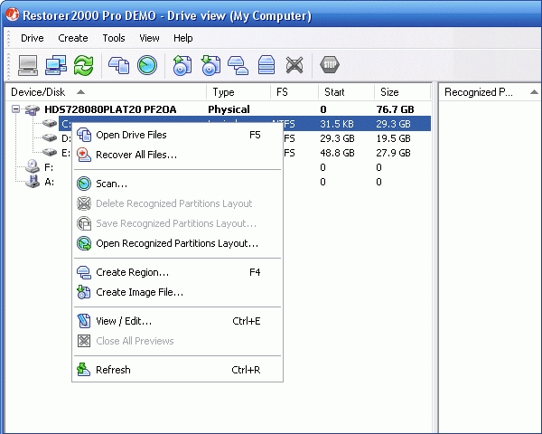Viewport: 542px width, 434px height.
Task: Click the crossed-out disk toolbar icon
Action: pyautogui.click(x=294, y=65)
